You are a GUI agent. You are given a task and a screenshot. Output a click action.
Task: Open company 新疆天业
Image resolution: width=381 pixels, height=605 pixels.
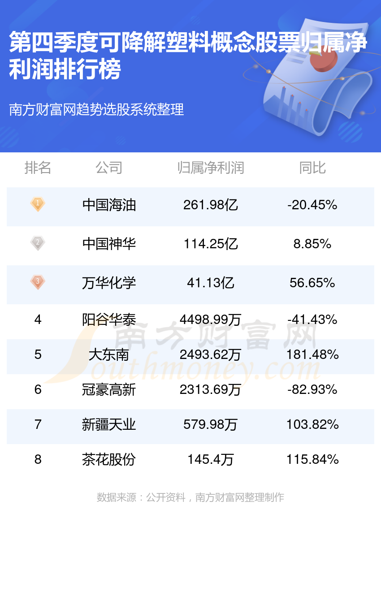click(109, 424)
